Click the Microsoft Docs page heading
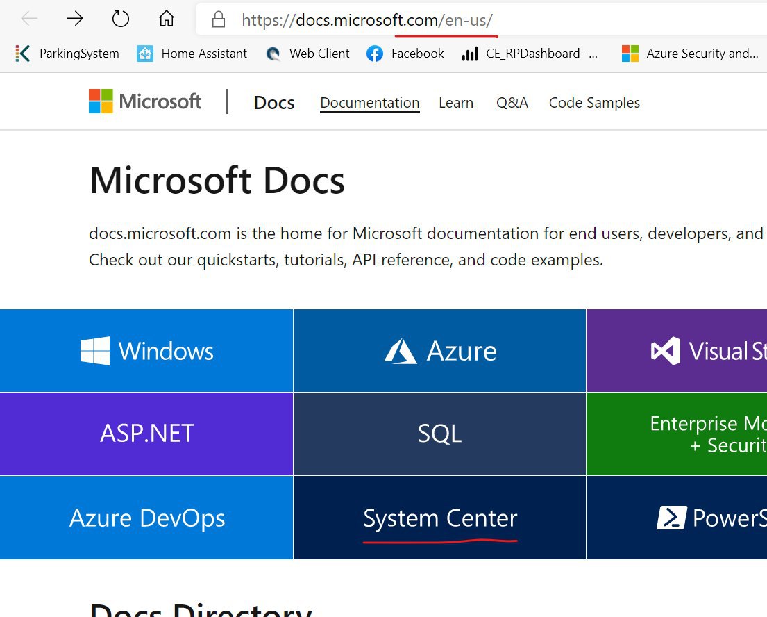 click(217, 180)
